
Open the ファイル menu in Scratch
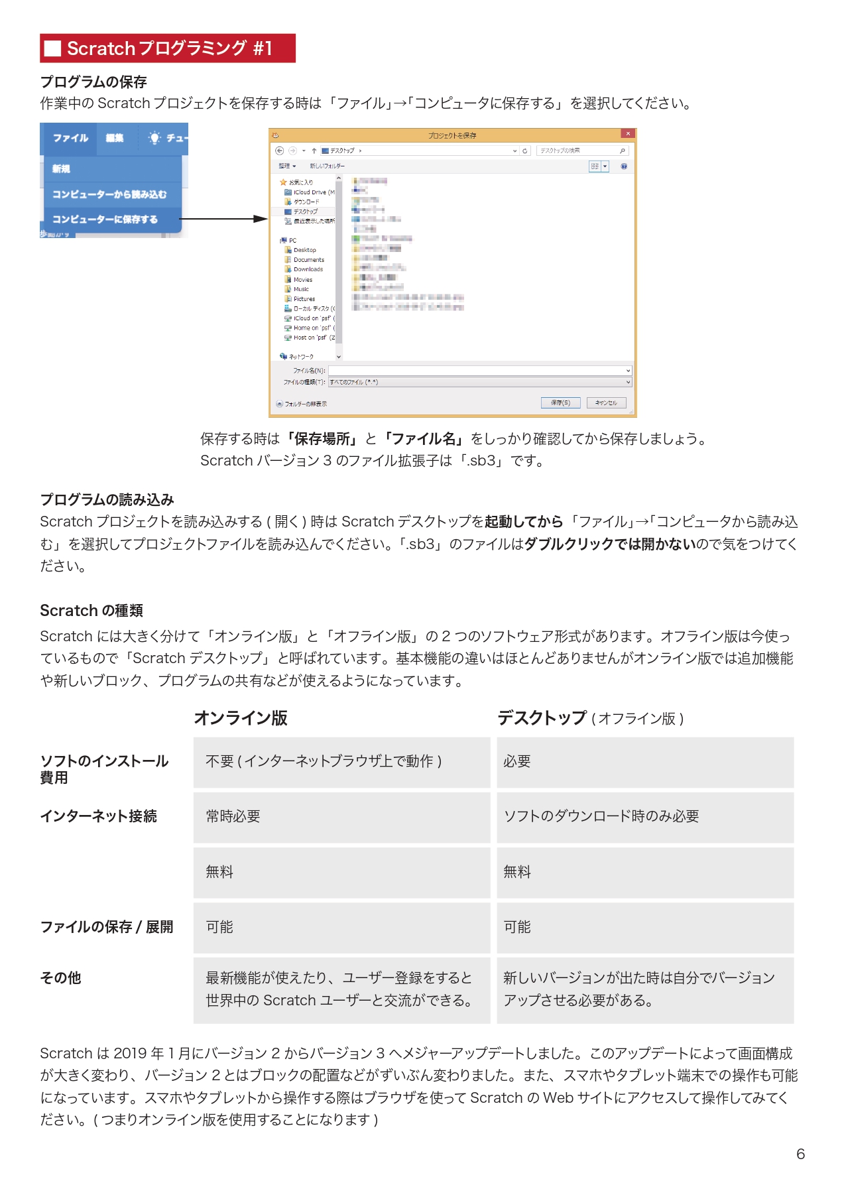coord(71,138)
